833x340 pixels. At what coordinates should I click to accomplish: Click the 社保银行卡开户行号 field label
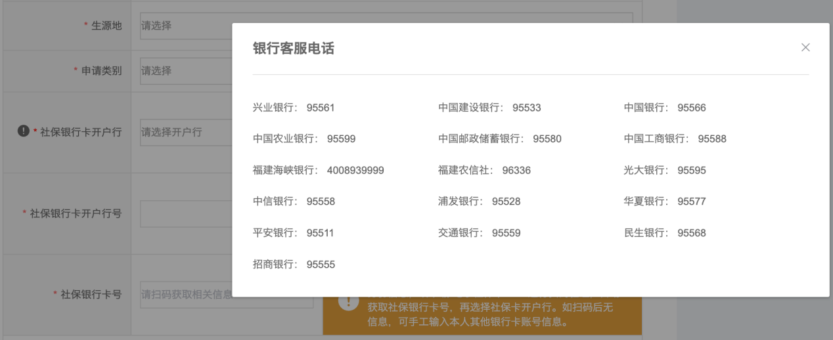(76, 214)
